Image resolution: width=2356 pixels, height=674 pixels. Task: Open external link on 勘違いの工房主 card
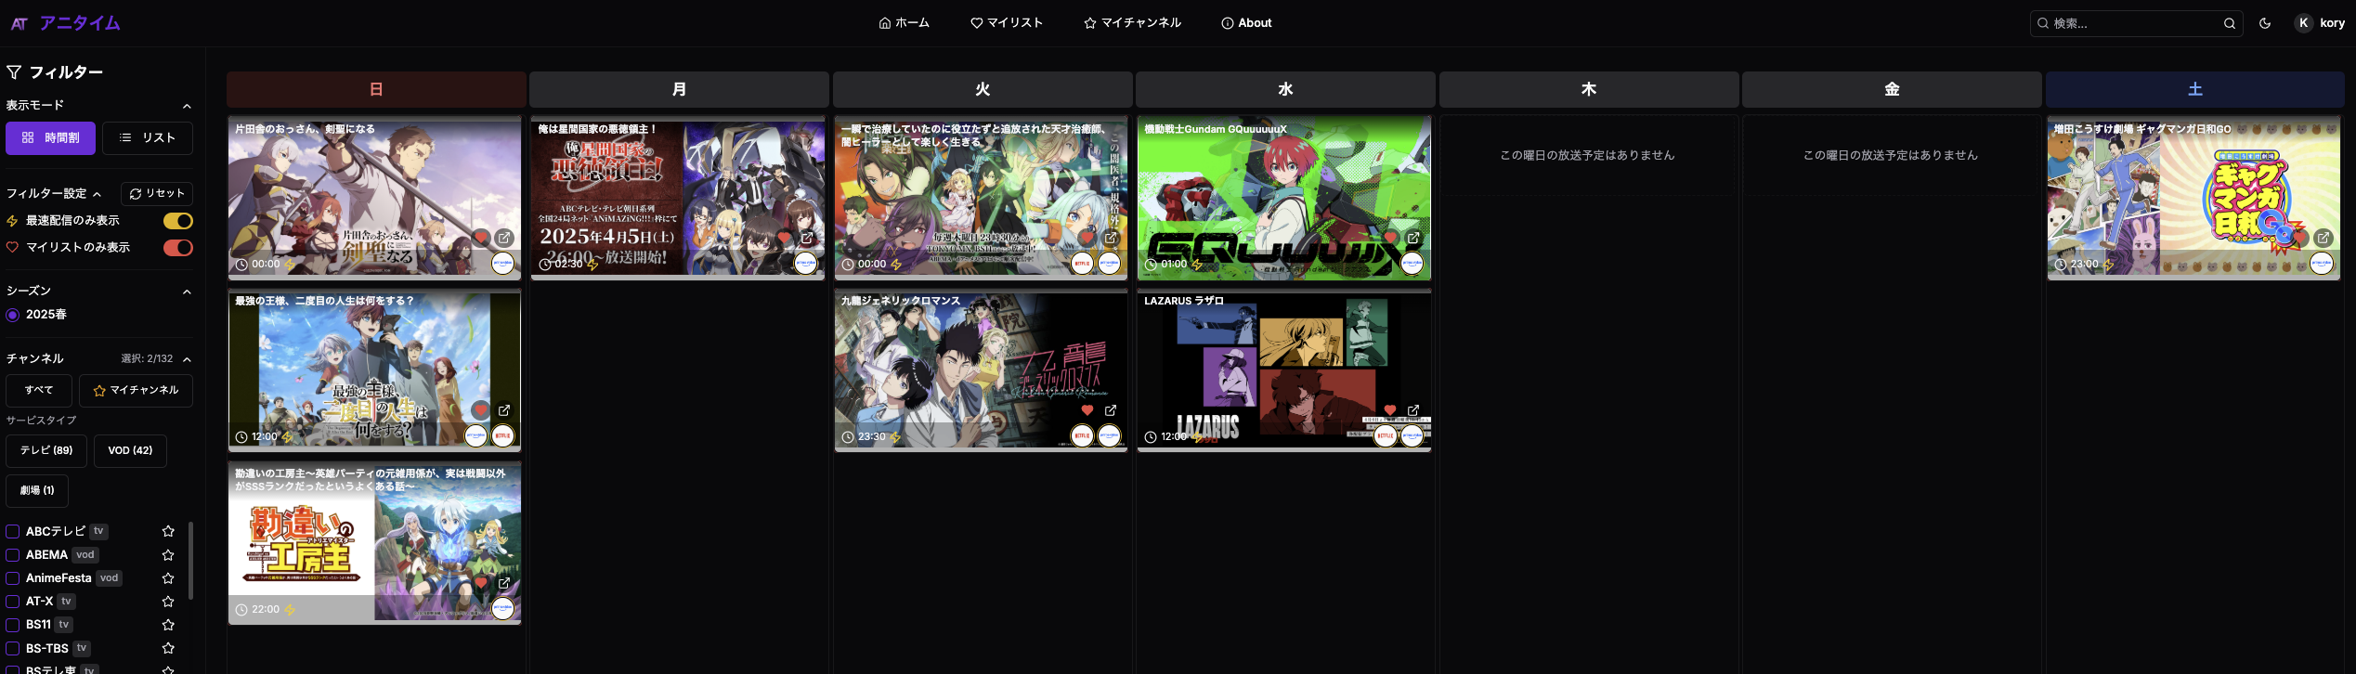click(x=504, y=583)
